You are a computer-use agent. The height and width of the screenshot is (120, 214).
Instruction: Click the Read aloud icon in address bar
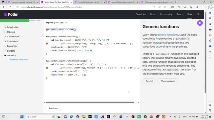click(x=159, y=7)
